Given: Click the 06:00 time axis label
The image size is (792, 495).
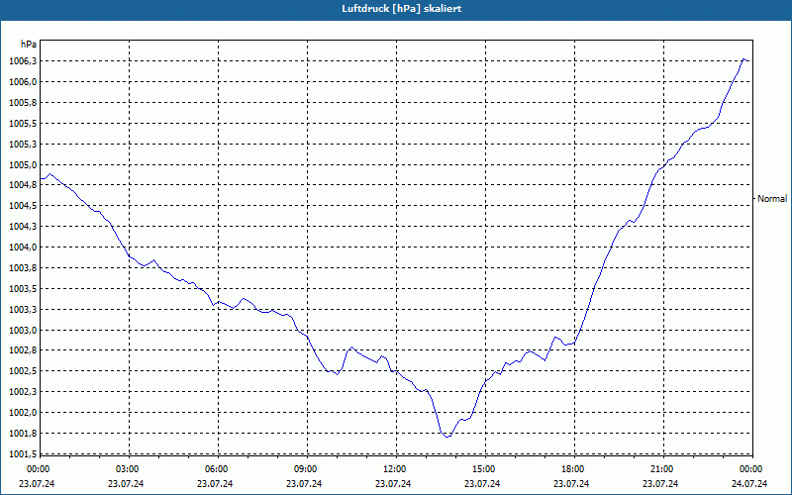Looking at the screenshot, I should pos(218,469).
